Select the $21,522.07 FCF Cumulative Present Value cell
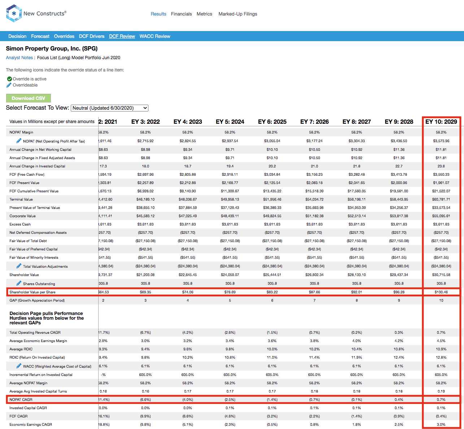 click(x=441, y=191)
